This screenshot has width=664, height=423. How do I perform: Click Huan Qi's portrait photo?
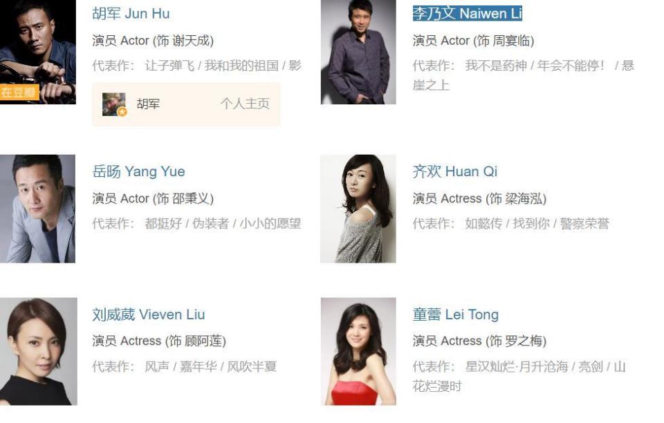(x=358, y=209)
